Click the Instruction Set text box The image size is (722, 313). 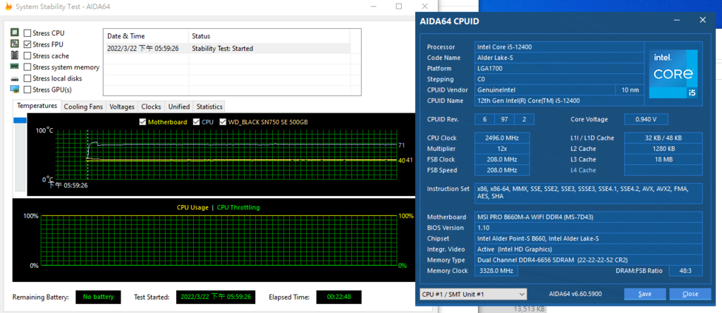589,193
